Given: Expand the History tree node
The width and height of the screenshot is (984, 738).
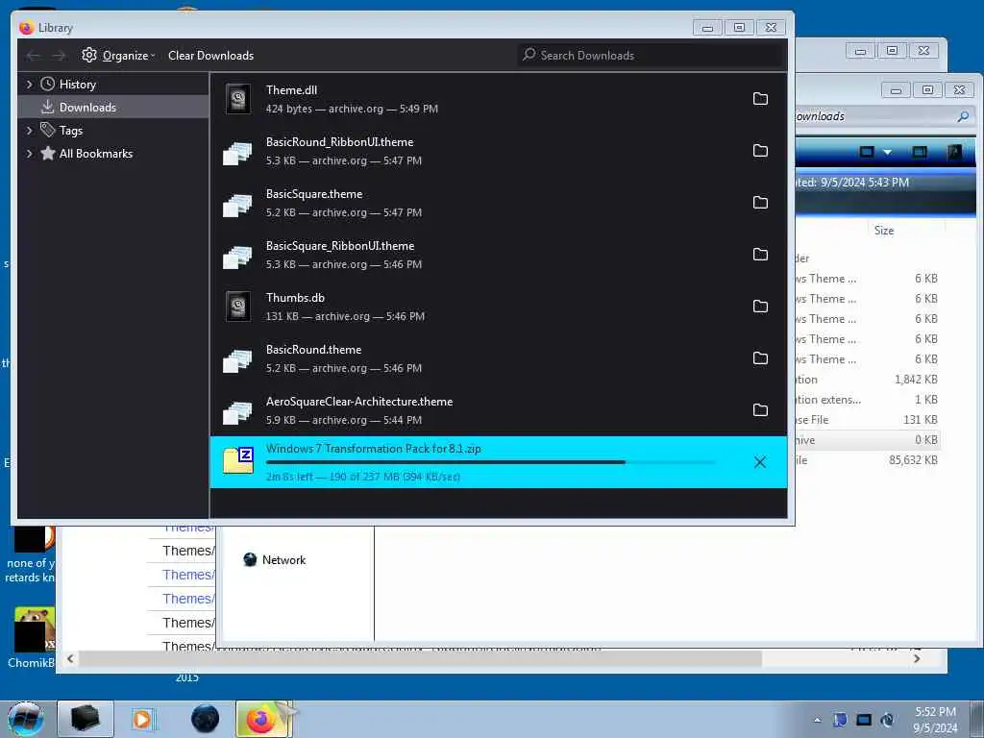Looking at the screenshot, I should point(29,85).
